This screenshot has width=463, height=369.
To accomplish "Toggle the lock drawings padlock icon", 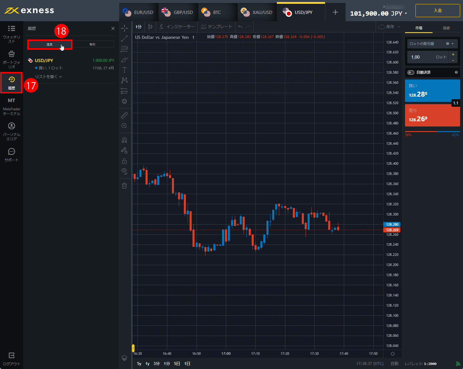I will pos(124,161).
